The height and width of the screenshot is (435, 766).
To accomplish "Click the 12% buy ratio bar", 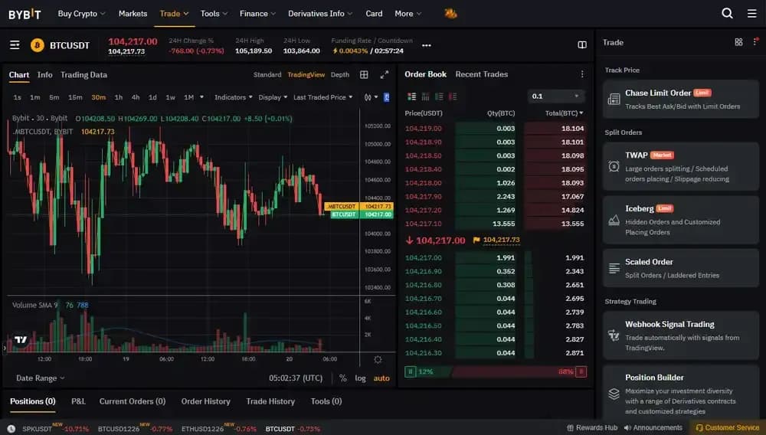I will [427, 371].
